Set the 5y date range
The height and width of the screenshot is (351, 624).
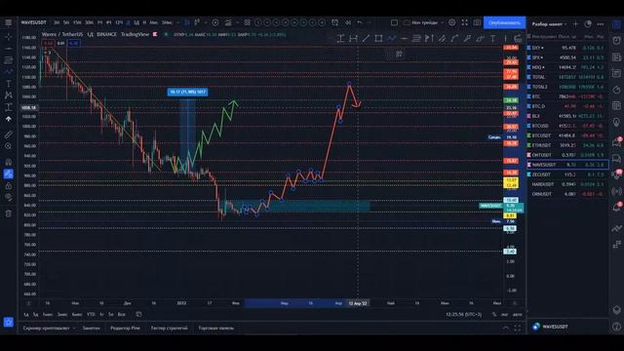tap(110, 314)
